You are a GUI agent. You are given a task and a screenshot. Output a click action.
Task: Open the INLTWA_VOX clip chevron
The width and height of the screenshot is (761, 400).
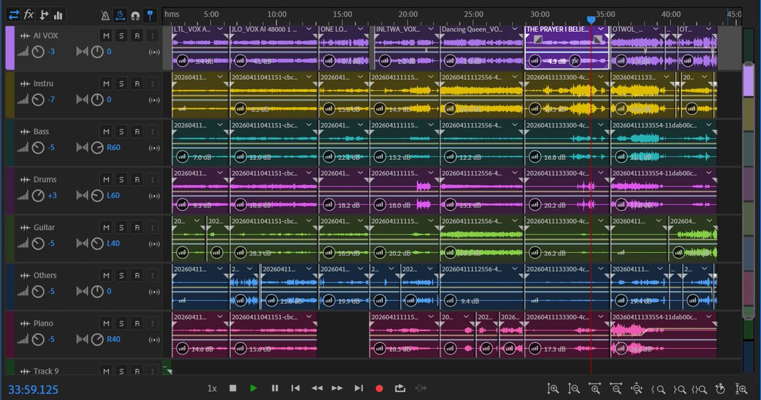(430, 29)
